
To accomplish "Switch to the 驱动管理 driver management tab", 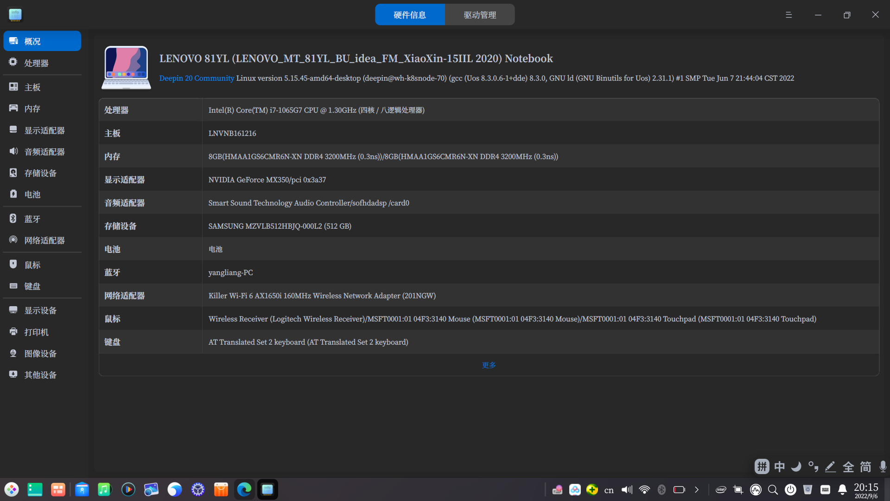I will [480, 15].
